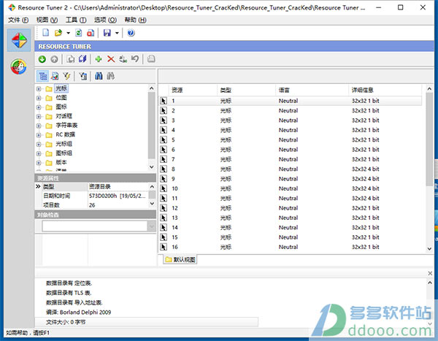Image resolution: width=438 pixels, height=341 pixels.
Task: Select the 项目数 property row
Action: (x=95, y=205)
